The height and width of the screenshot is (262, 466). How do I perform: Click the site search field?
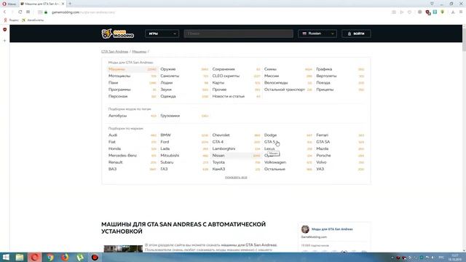[x=238, y=33]
